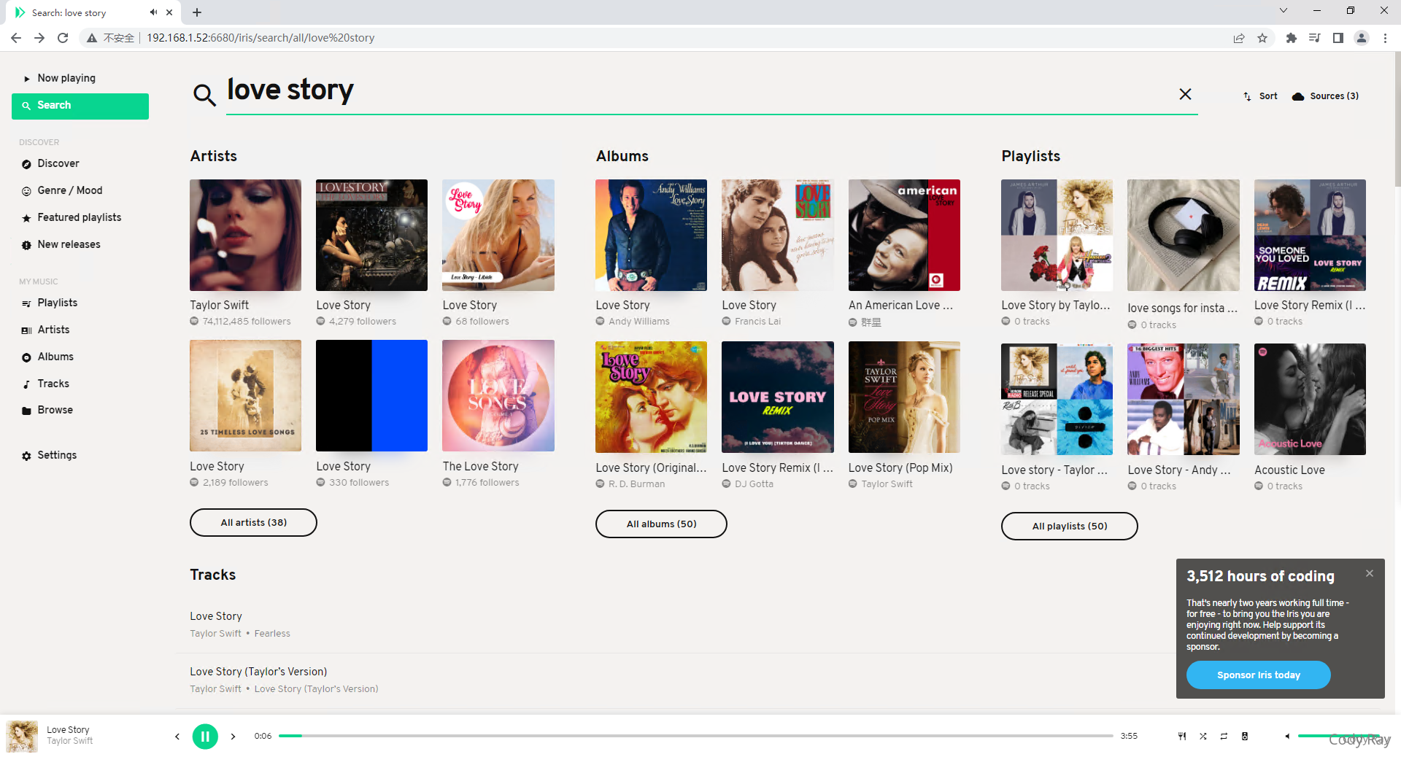
Task: Open Genre / Mood in the sidebar
Action: 69,190
